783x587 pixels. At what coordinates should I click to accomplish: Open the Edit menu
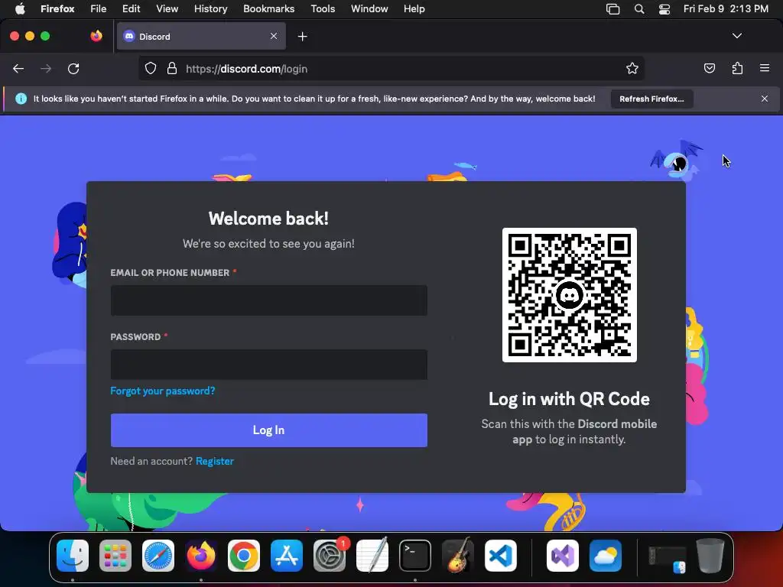pos(132,9)
